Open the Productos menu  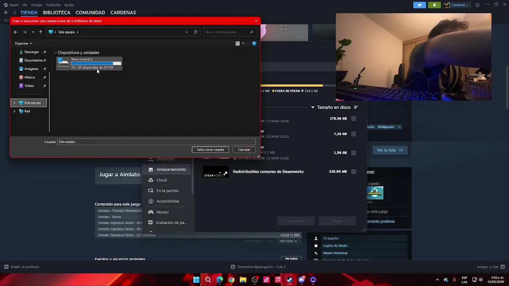pos(53,5)
